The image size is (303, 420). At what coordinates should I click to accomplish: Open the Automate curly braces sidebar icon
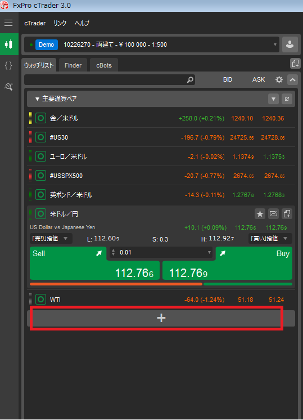[8, 66]
